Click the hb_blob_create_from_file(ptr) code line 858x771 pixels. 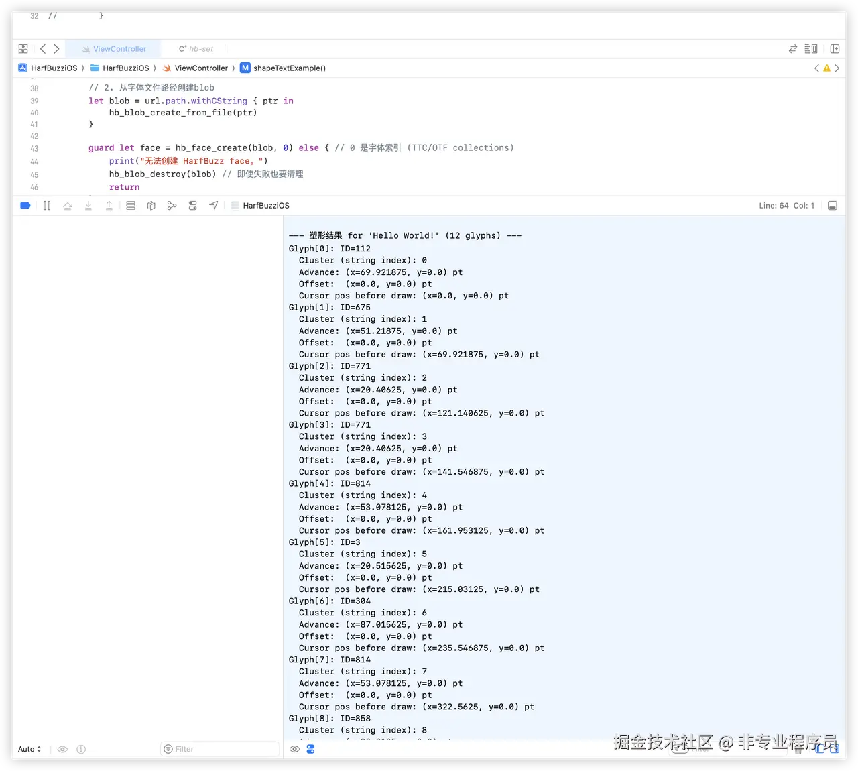[183, 113]
